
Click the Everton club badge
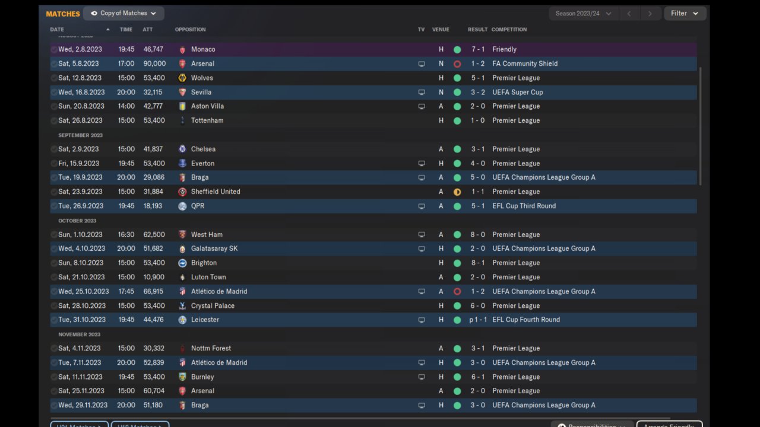tap(182, 163)
